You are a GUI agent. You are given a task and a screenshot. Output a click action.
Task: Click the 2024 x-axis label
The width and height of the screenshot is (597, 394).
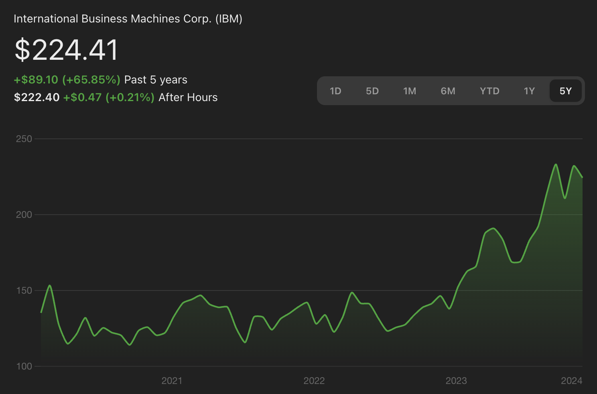tap(572, 381)
